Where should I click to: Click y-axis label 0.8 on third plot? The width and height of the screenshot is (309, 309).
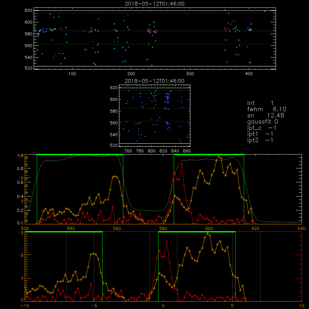pyautogui.click(x=20, y=168)
